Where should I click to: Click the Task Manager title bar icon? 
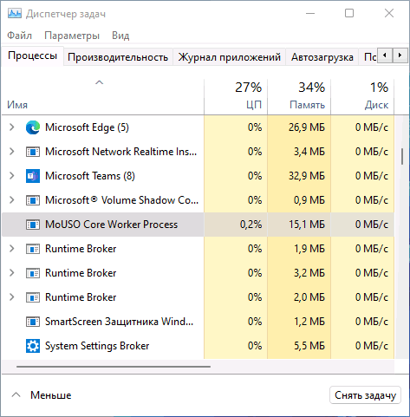pyautogui.click(x=15, y=13)
